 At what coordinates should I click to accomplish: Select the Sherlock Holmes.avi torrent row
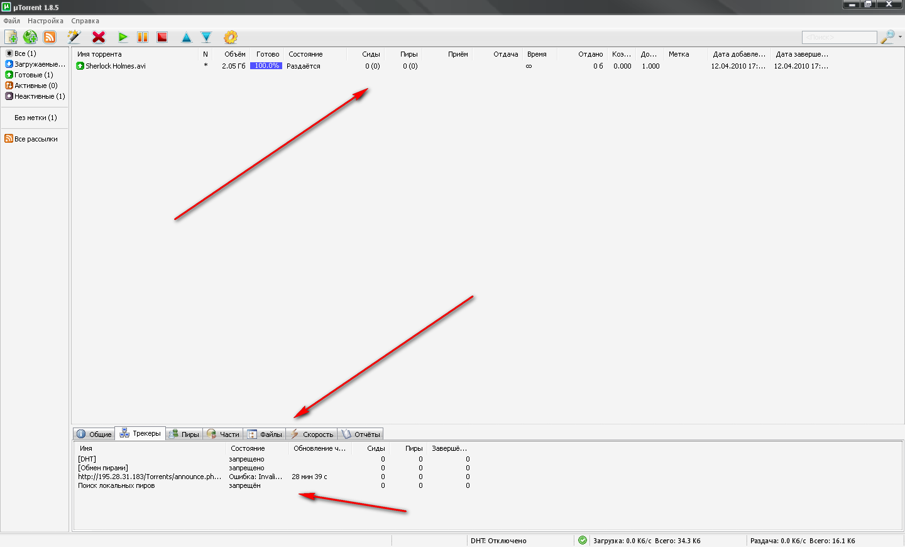tap(452, 66)
